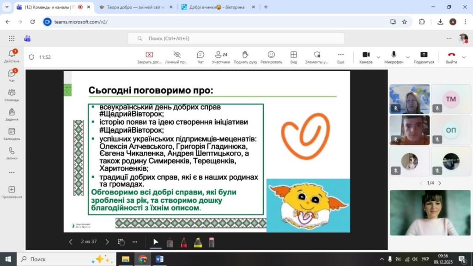
Task: Open Calls in the left sidebar
Action: click(12, 154)
